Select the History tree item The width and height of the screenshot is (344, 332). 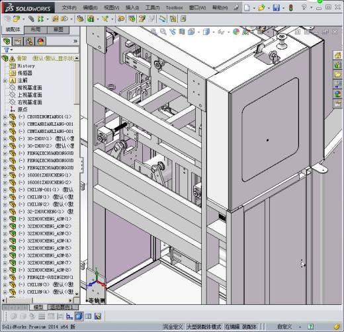point(26,65)
